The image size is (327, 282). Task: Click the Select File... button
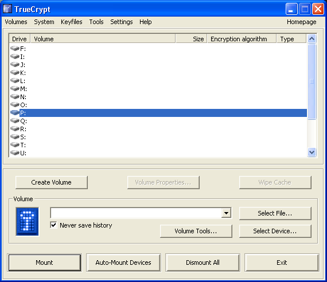pyautogui.click(x=275, y=213)
